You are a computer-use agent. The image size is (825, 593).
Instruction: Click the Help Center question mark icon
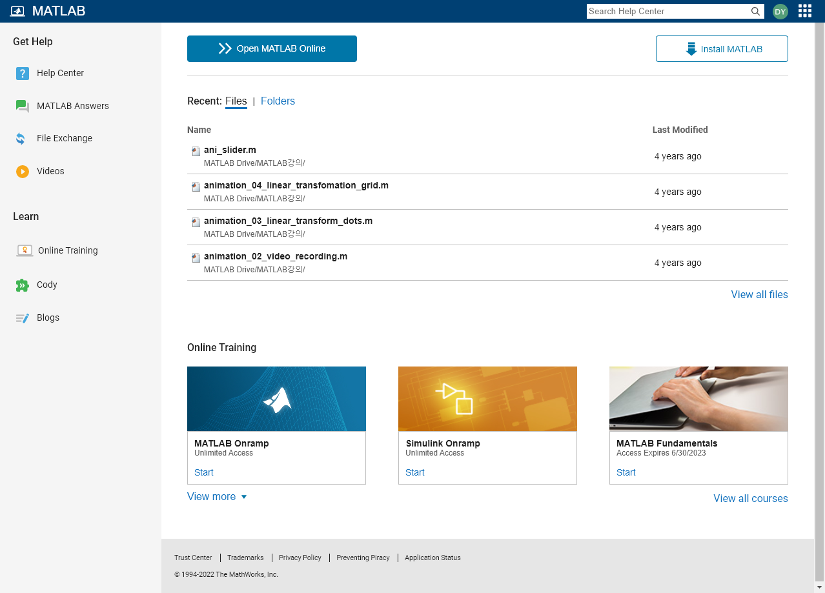click(23, 74)
